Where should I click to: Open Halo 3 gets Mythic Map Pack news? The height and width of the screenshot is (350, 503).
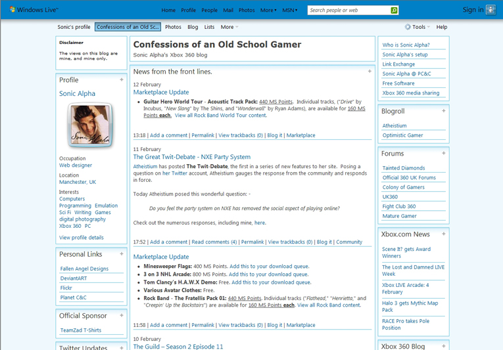tap(410, 306)
